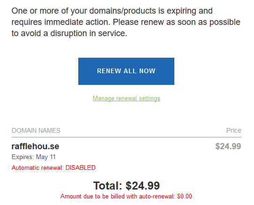Click the 'auto-renewal:' word in red footer

pyautogui.click(x=157, y=197)
